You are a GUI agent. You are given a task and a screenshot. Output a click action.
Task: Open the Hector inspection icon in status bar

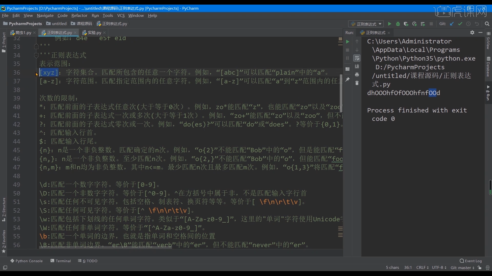[488, 268]
